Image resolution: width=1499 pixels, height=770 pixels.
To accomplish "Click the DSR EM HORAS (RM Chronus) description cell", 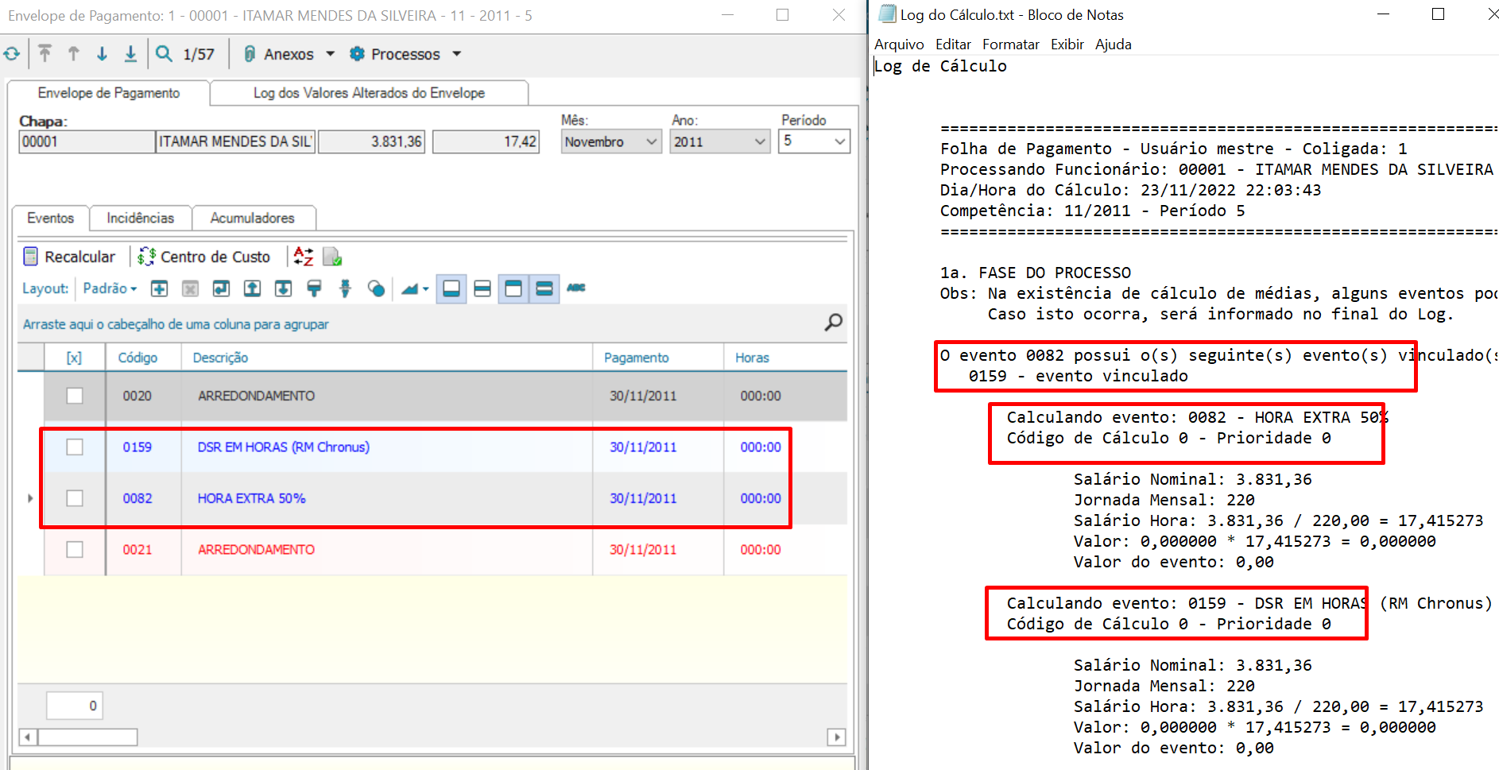I will 386,447.
